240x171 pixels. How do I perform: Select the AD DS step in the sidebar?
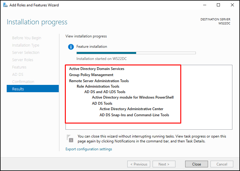pos(18,75)
